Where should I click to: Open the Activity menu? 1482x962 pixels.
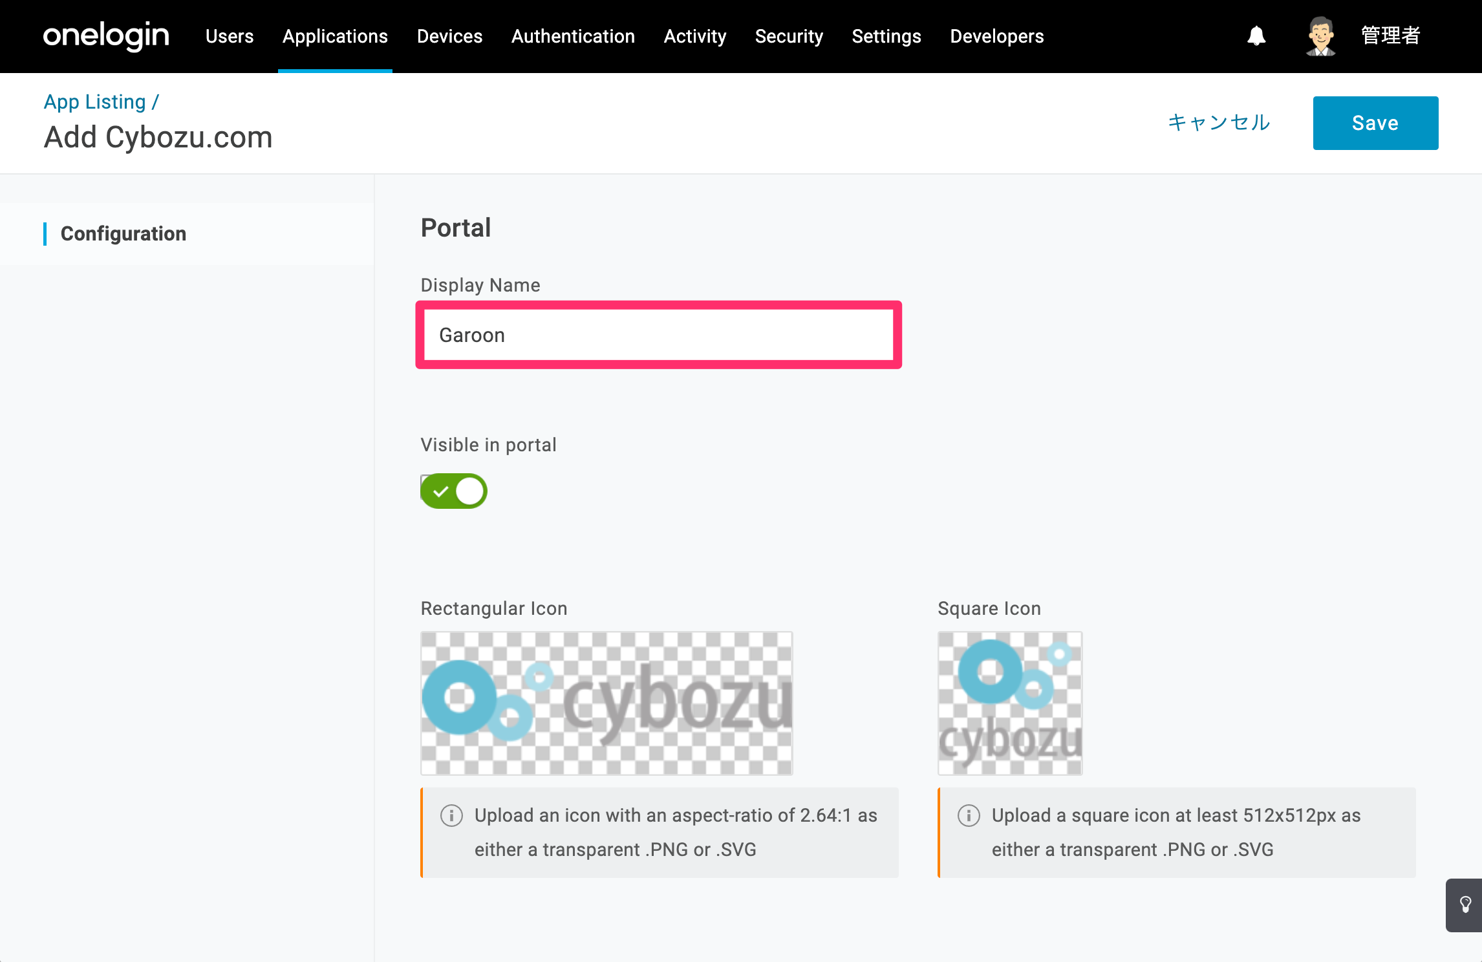pos(695,36)
